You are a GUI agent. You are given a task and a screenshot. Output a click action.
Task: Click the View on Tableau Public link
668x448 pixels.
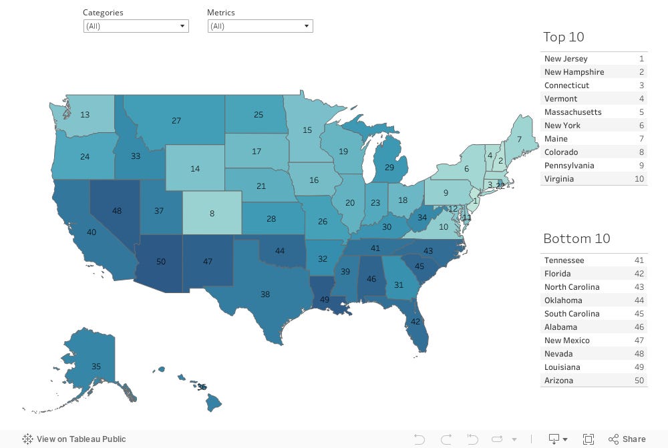[74, 439]
